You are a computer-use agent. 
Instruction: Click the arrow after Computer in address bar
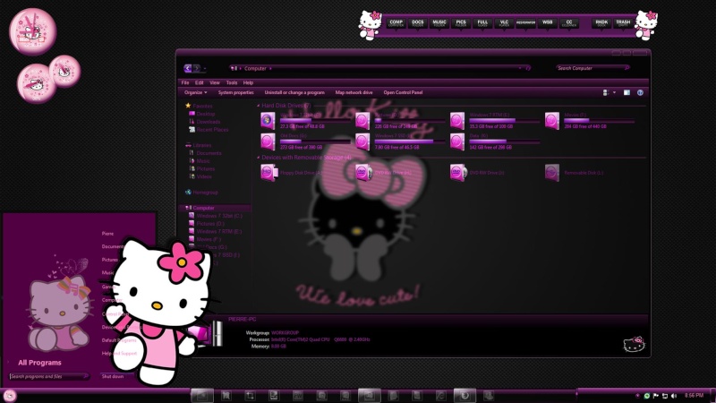tap(270, 69)
